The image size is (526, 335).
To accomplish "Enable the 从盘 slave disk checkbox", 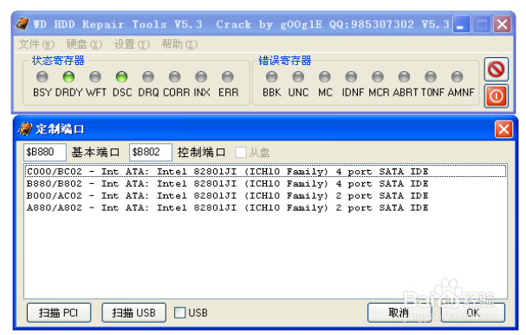I will [241, 153].
